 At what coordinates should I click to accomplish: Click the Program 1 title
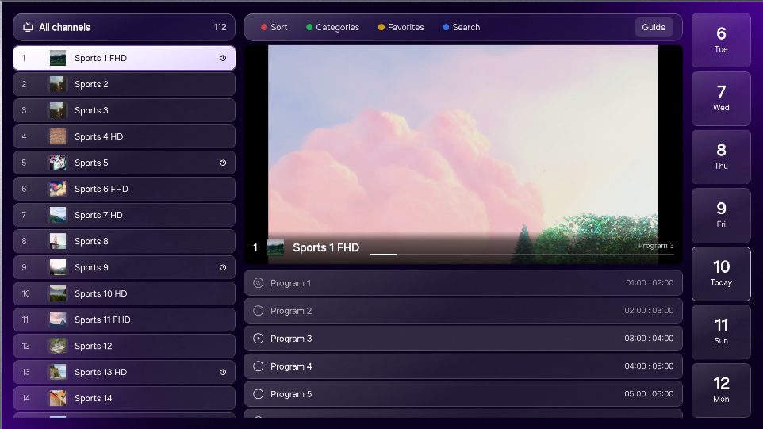(290, 283)
